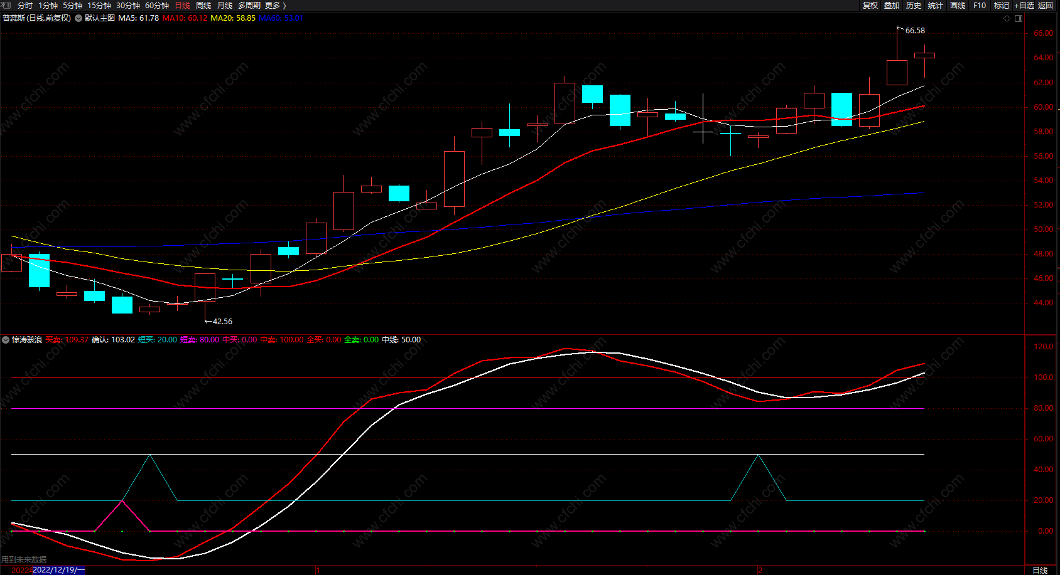Activate the 画线 drawing tools button
This screenshot has width=1060, height=575.
point(958,5)
